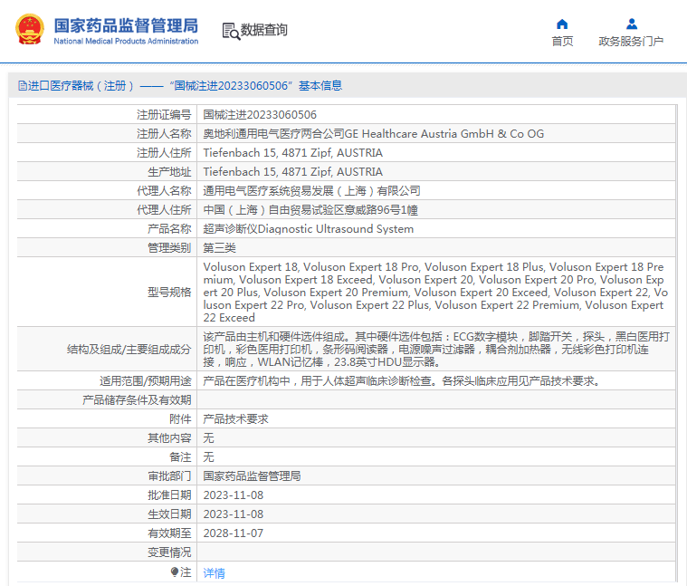Select 无 in the 其他内容 row
687x586 pixels.
(208, 438)
